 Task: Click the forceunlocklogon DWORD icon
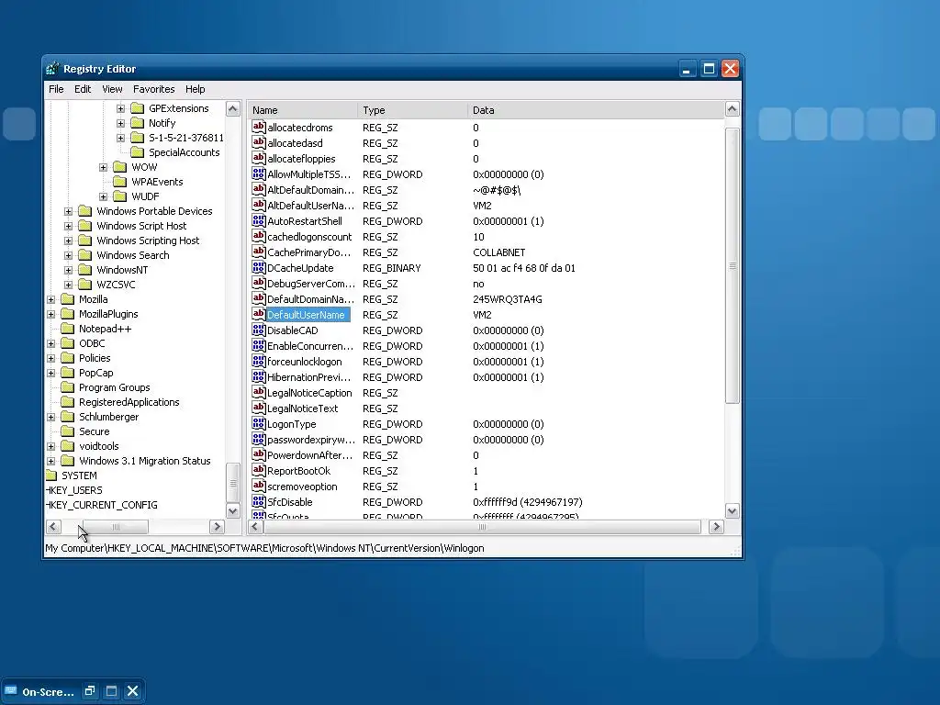tap(258, 361)
